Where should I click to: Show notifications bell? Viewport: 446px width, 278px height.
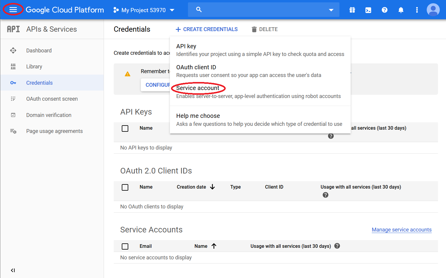tap(401, 10)
